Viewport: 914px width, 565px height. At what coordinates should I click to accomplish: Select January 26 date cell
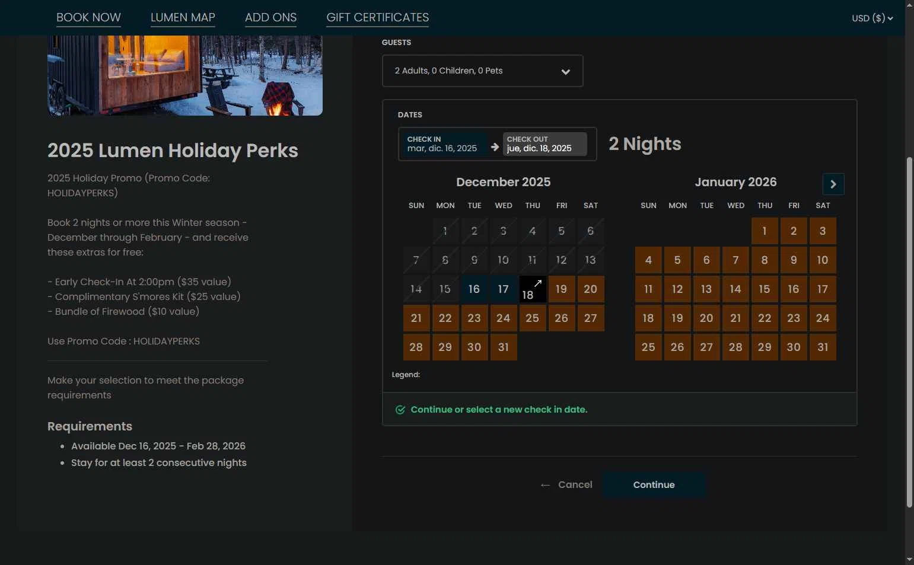point(677,347)
